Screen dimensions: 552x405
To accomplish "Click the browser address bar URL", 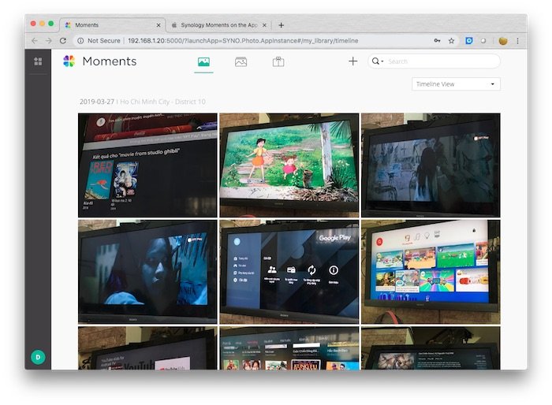I will [243, 41].
